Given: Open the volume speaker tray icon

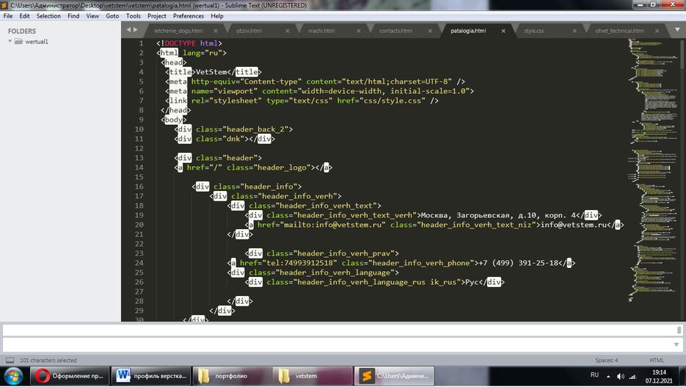Looking at the screenshot, I should coord(621,376).
